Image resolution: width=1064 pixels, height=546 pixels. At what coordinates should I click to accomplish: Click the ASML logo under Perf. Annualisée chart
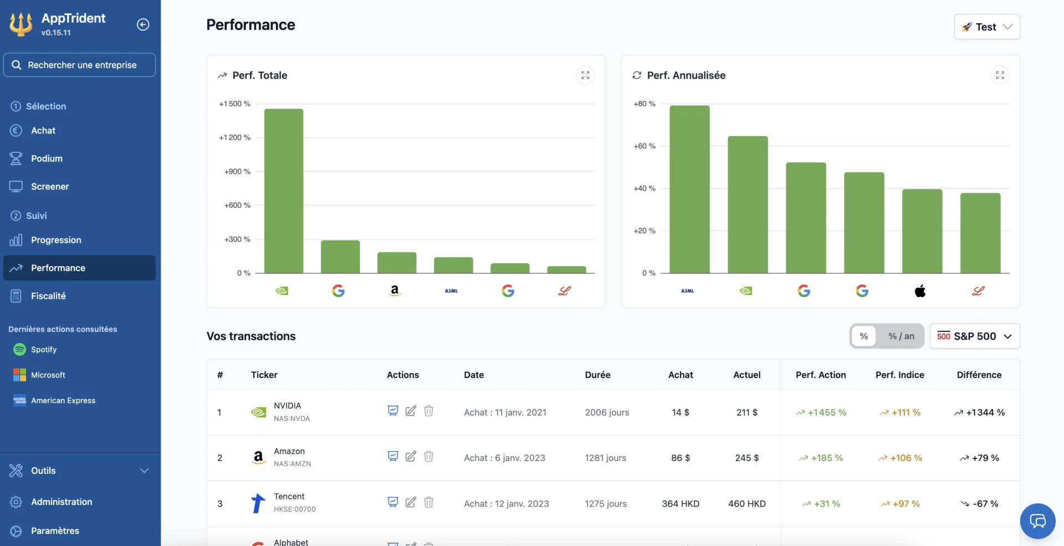point(687,290)
